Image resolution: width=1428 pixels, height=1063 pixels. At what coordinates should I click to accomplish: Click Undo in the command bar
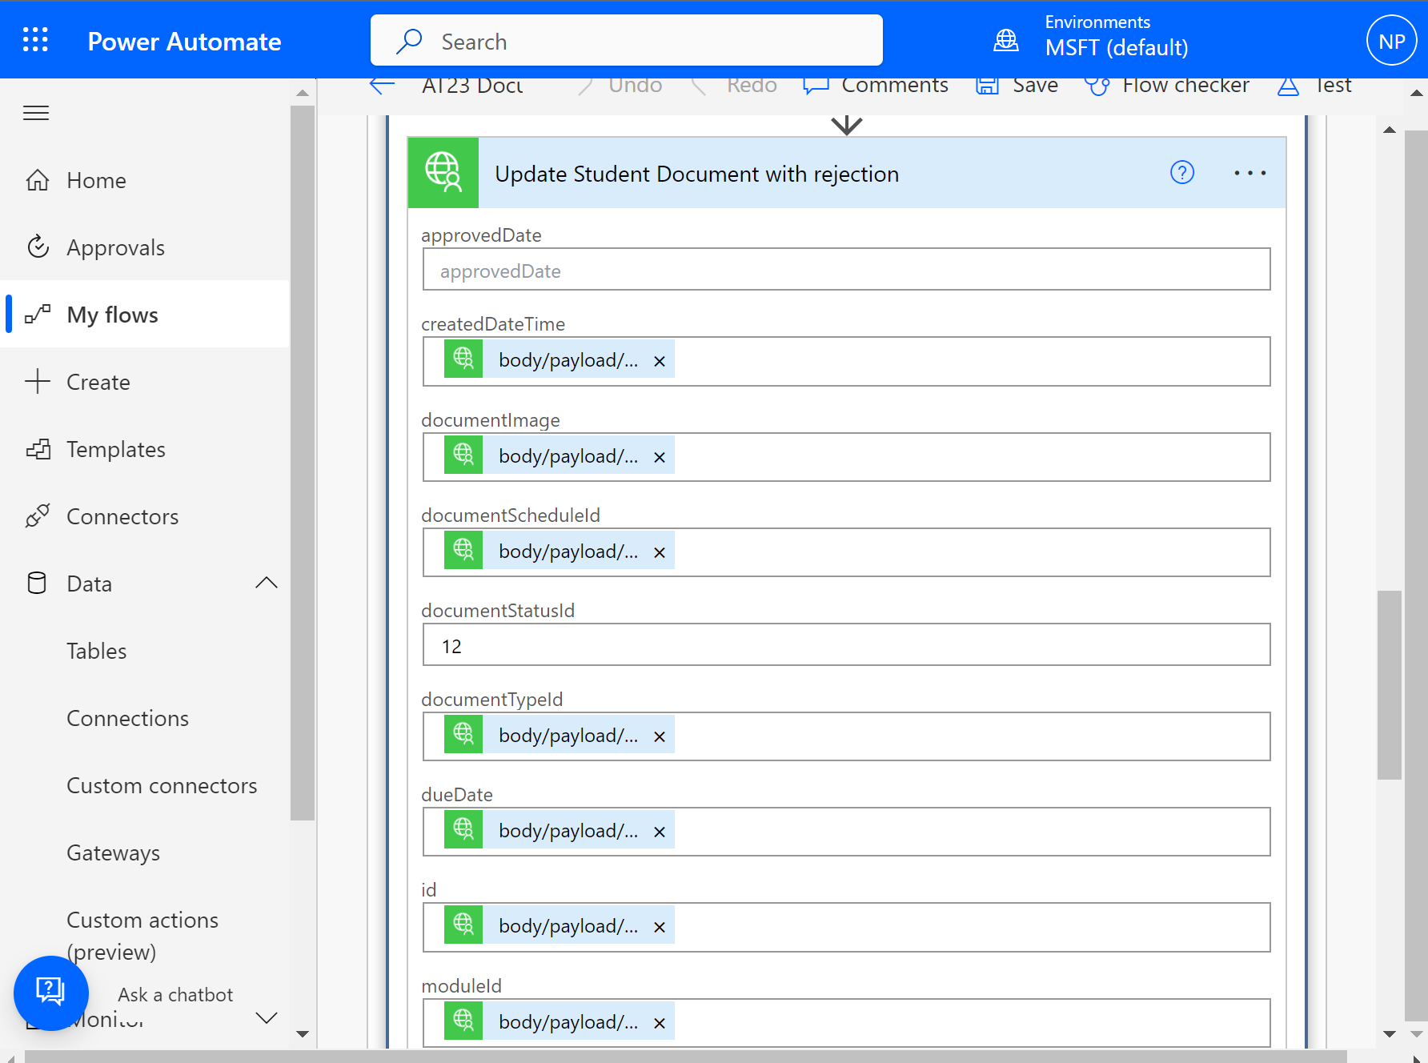(x=620, y=85)
